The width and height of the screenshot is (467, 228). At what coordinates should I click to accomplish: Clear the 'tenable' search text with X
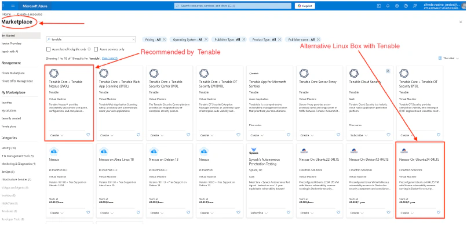133,39
